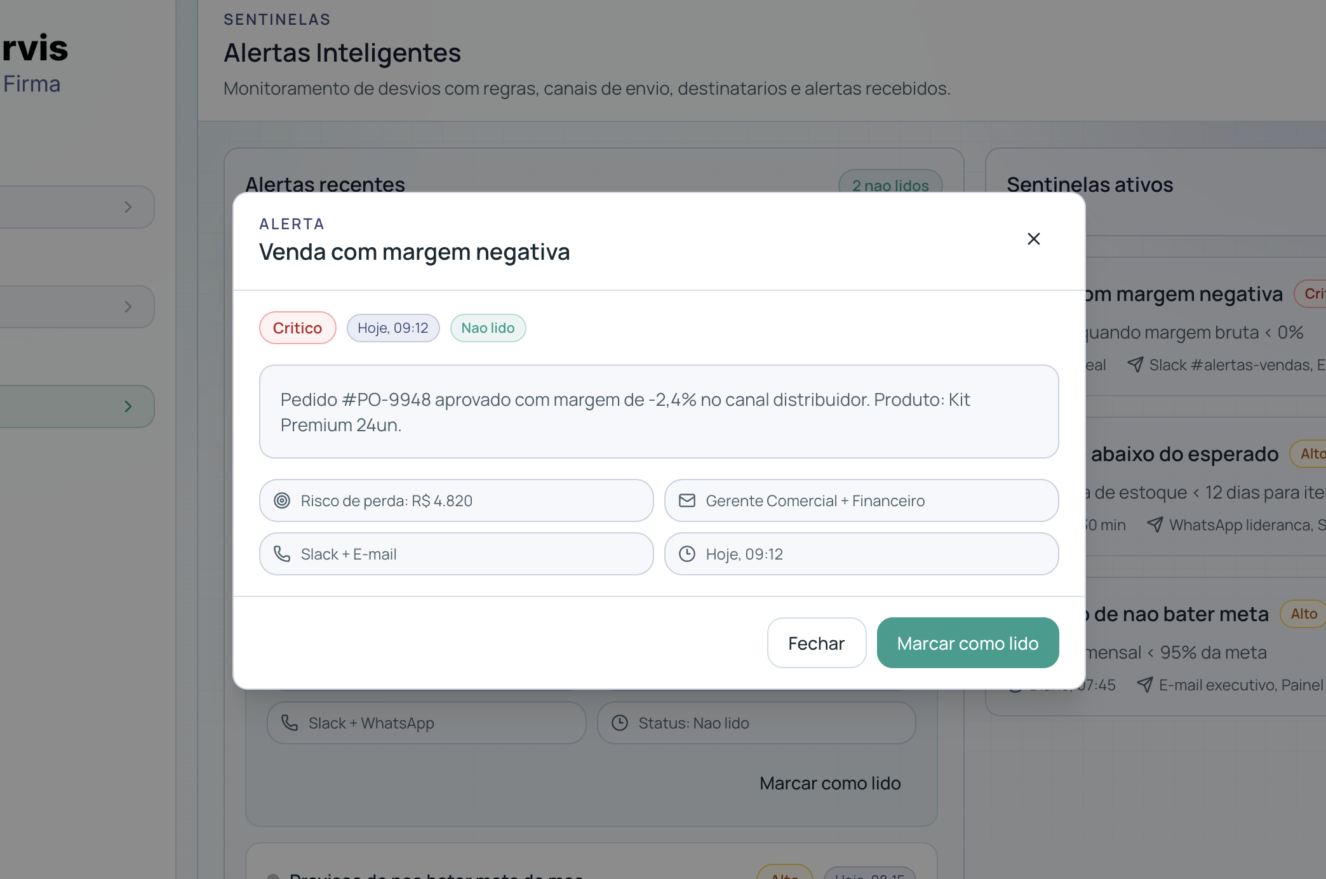Toggle the 2 nao lidos filter badge
This screenshot has height=879, width=1326.
(890, 185)
